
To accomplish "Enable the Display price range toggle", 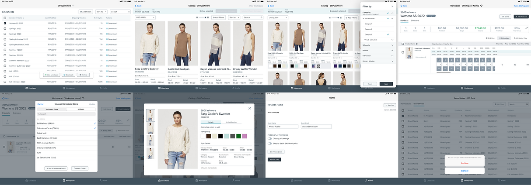I will [270, 139].
